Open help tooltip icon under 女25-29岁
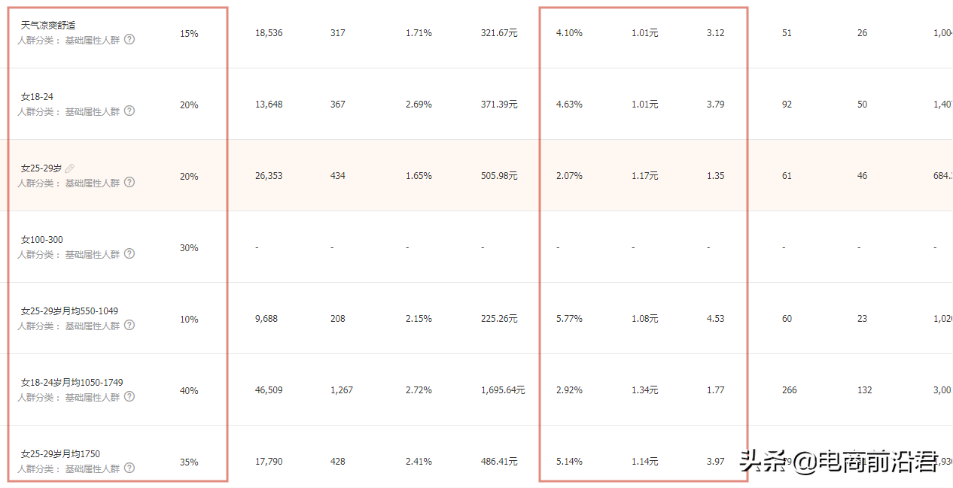 pyautogui.click(x=129, y=182)
